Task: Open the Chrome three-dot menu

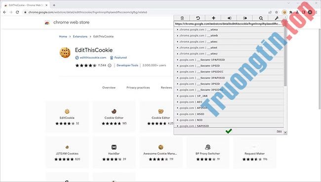Action: point(316,12)
